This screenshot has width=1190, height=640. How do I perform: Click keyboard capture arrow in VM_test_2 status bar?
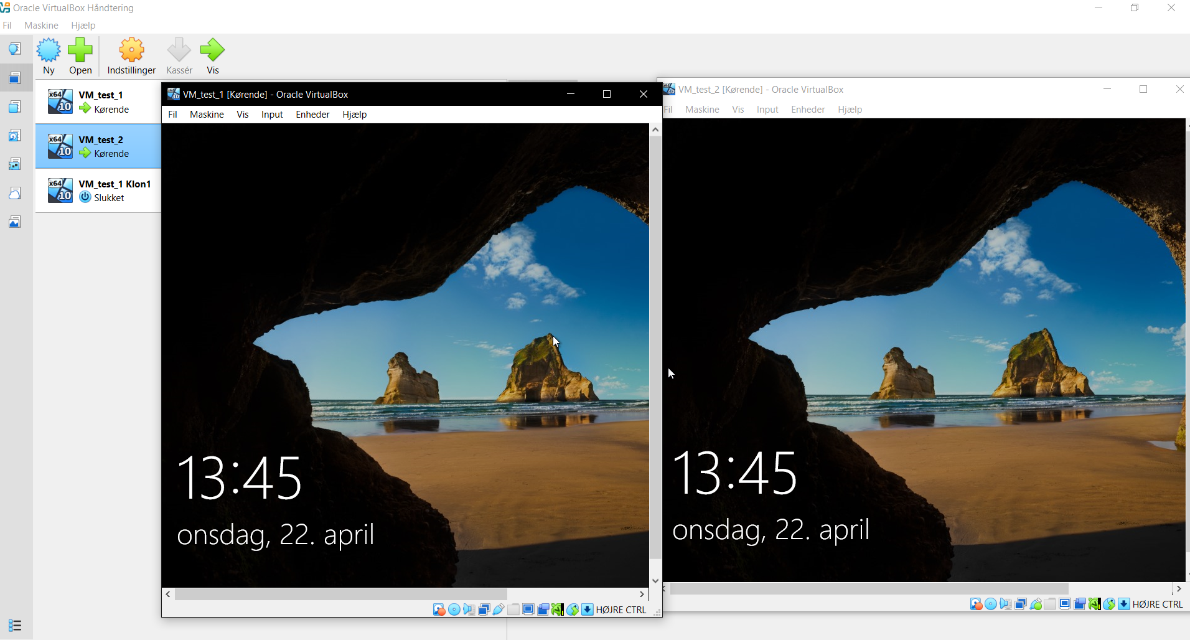click(1124, 604)
